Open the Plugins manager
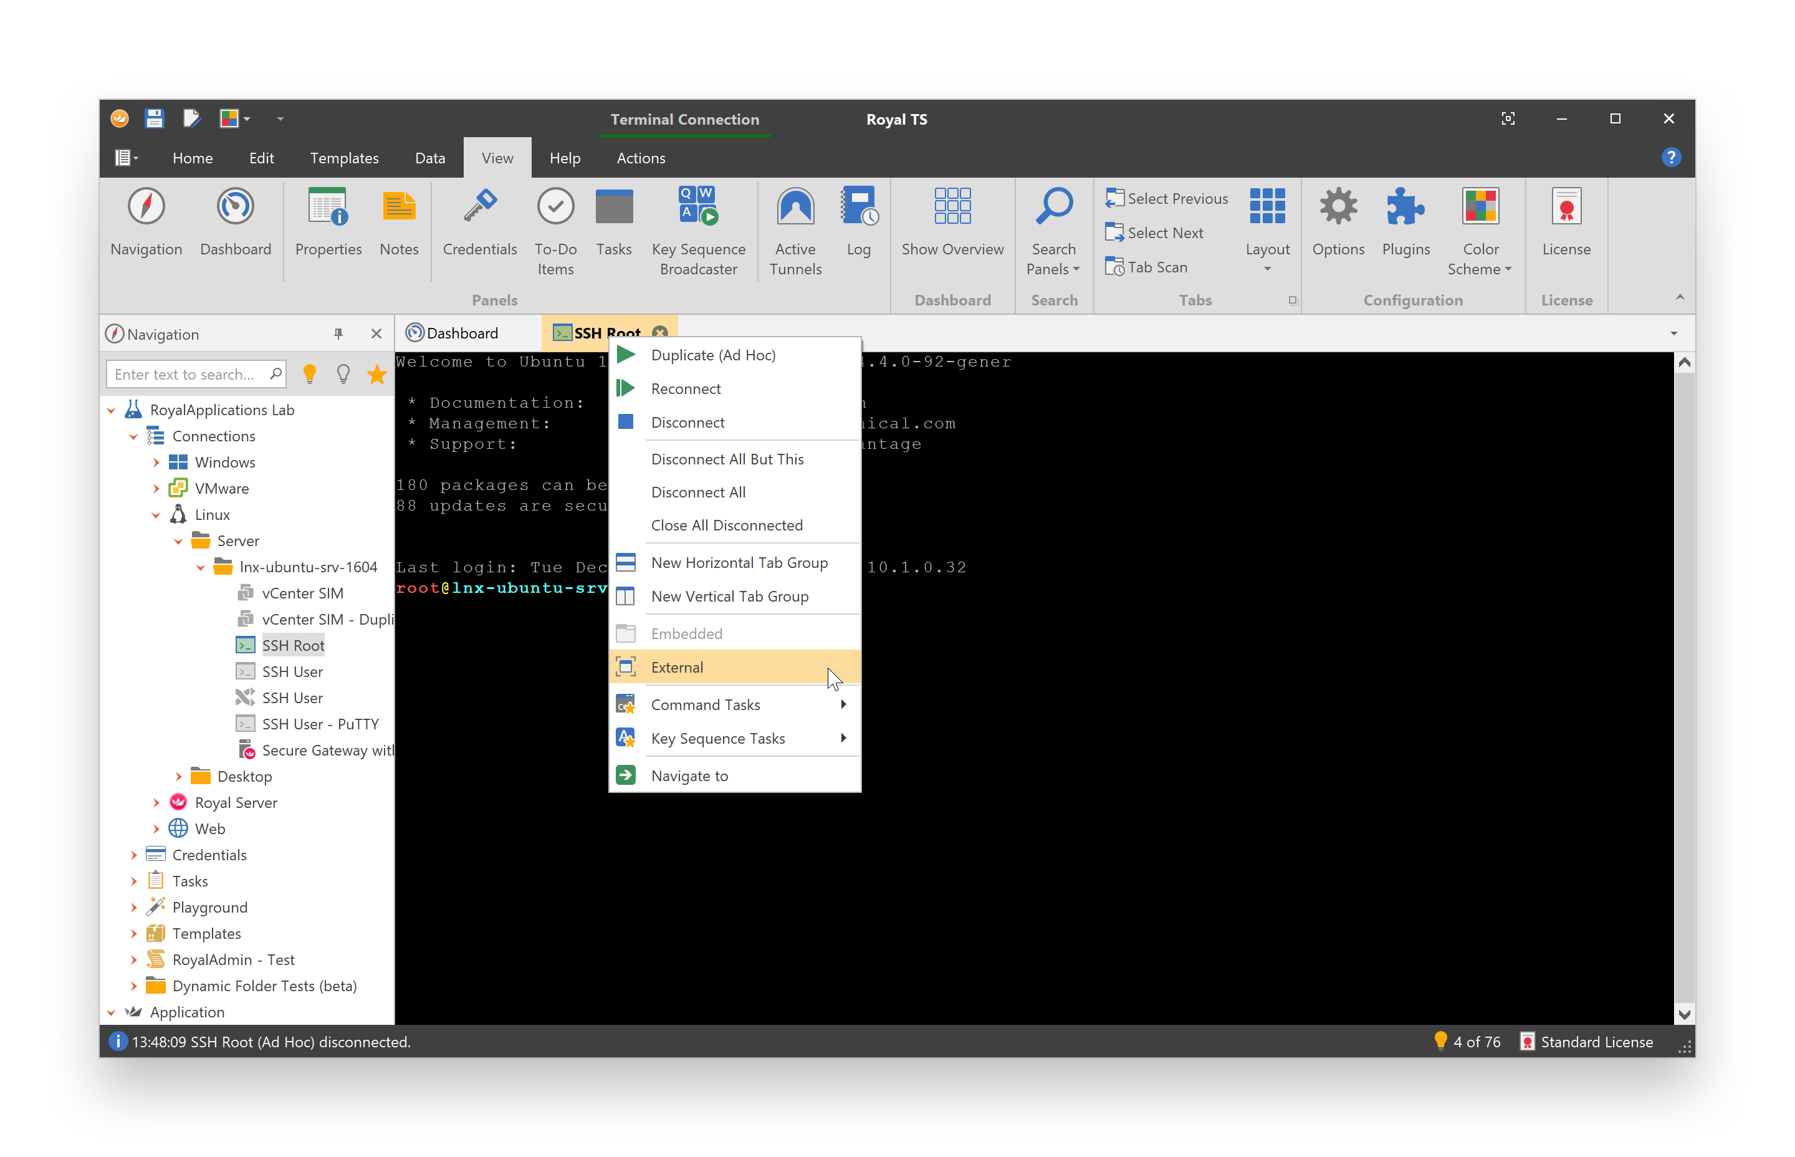Viewport: 1795px width, 1157px height. 1405,223
